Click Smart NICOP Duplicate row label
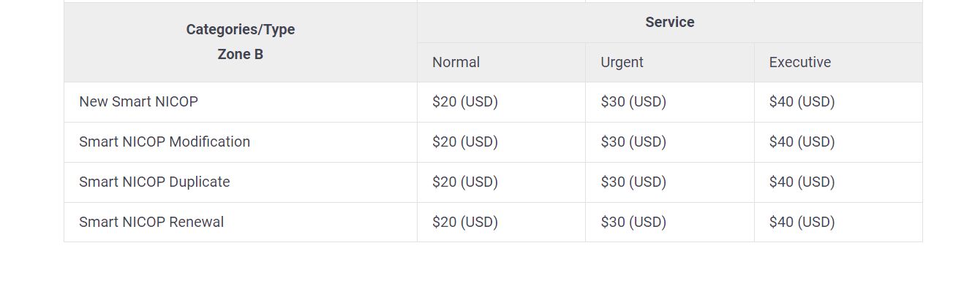 tap(154, 182)
